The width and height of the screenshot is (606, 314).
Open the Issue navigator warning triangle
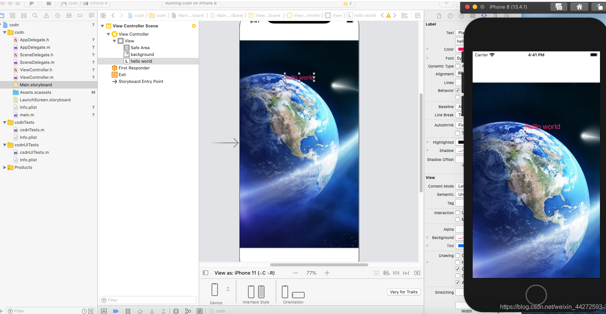click(46, 15)
